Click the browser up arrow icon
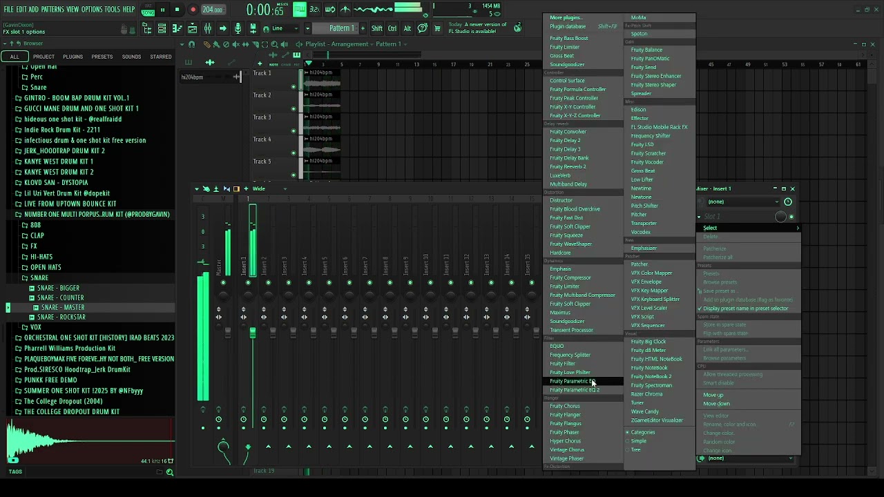 12,43
